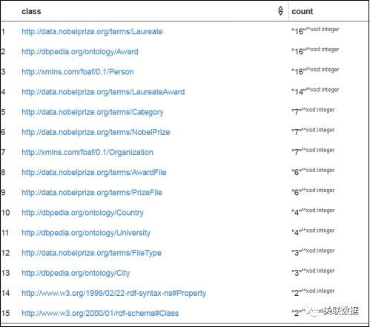Click the 'count' column header
The height and width of the screenshot is (327, 370).
coord(303,11)
